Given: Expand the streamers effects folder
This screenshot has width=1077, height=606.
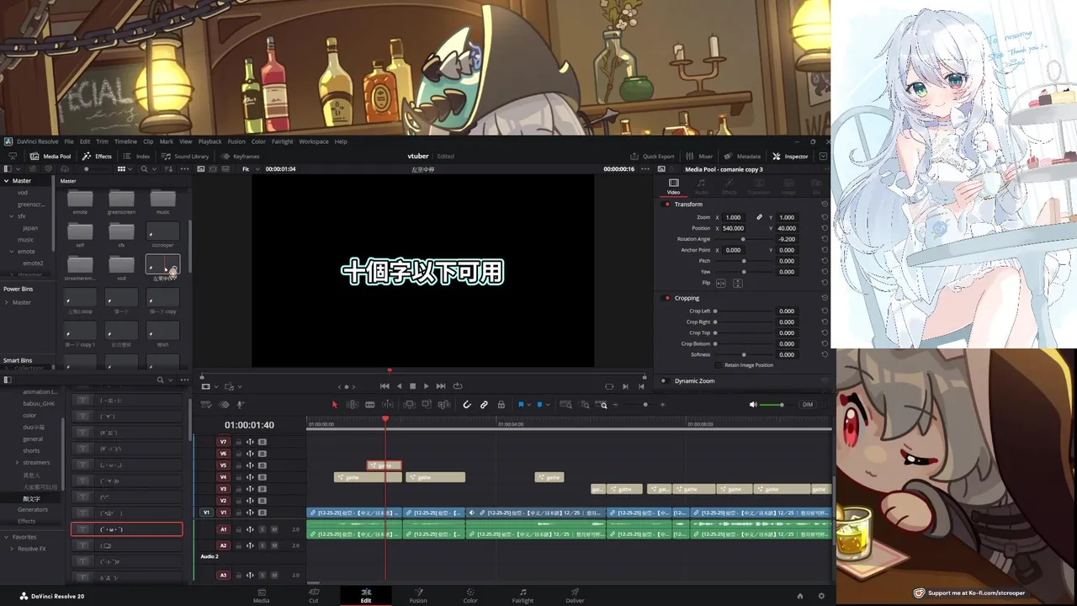Looking at the screenshot, I should 17,462.
